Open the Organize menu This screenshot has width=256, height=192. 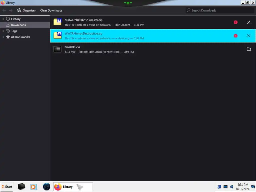tap(27, 10)
